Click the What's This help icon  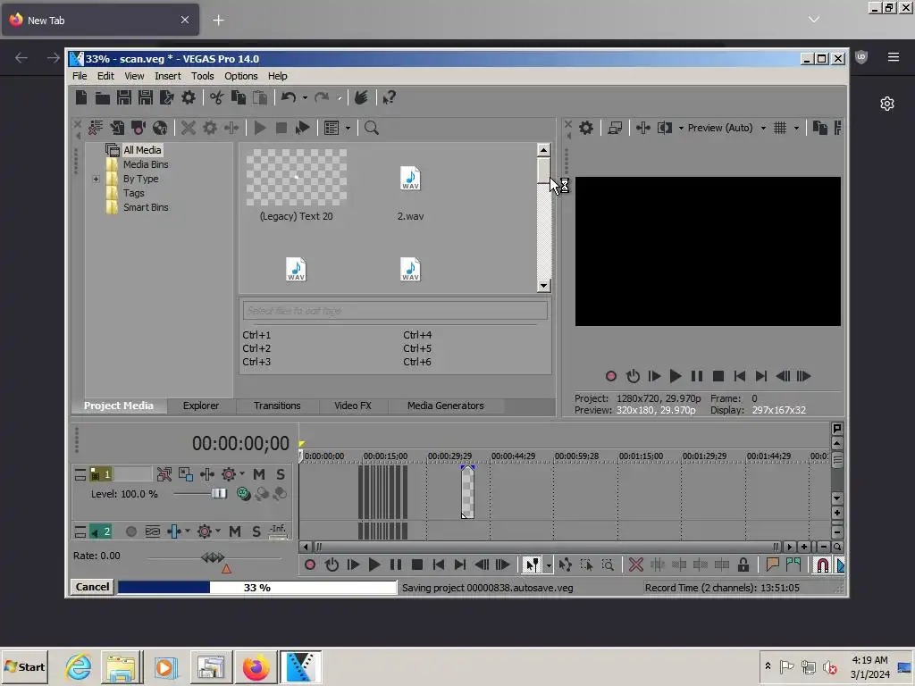390,97
